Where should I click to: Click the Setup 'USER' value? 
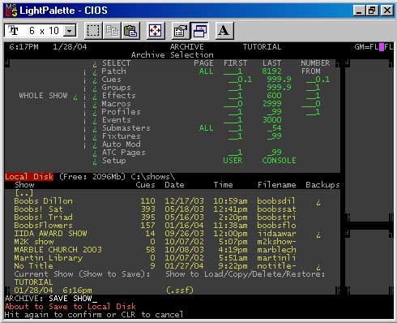233,161
